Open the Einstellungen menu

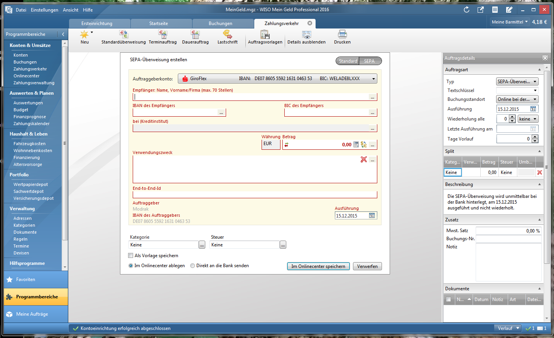click(x=44, y=10)
